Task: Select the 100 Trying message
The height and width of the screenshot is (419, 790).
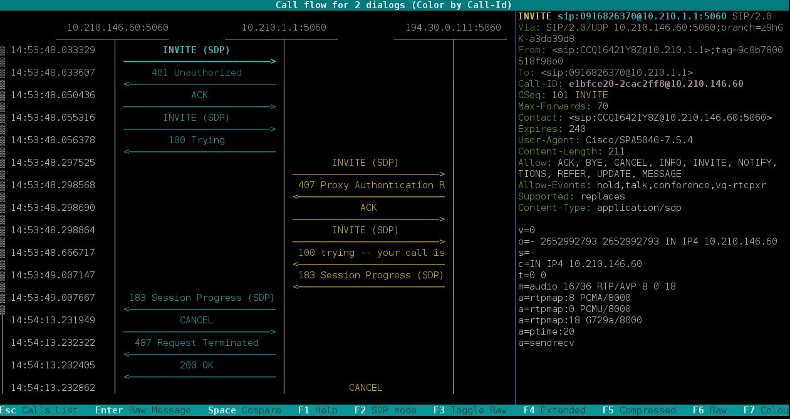Action: (196, 140)
